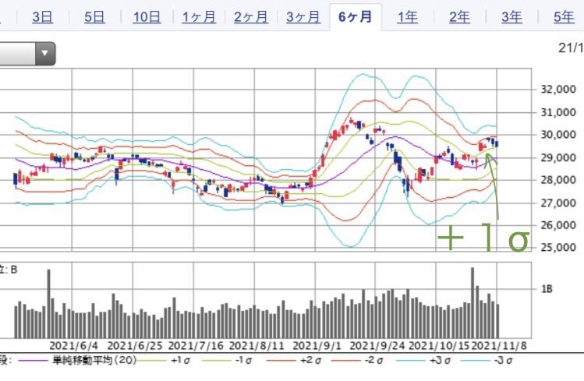
Task: Change chart range to 1年
Action: click(407, 17)
